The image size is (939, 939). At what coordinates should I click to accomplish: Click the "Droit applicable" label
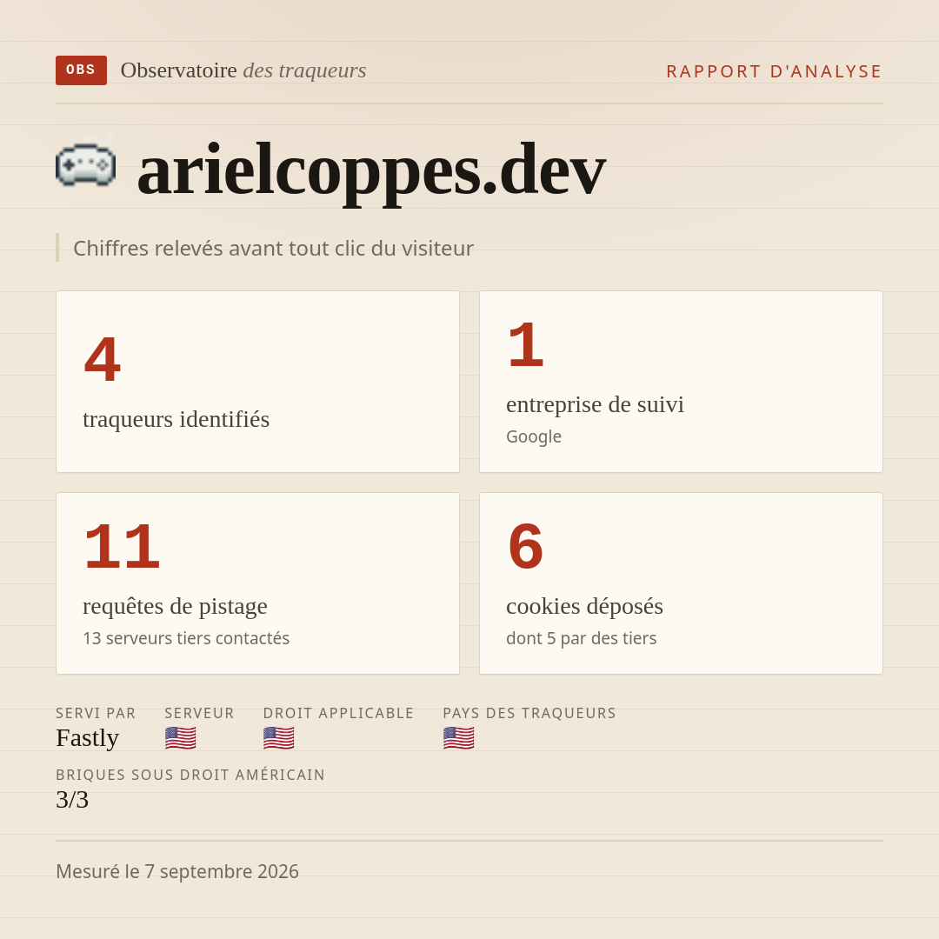(338, 713)
